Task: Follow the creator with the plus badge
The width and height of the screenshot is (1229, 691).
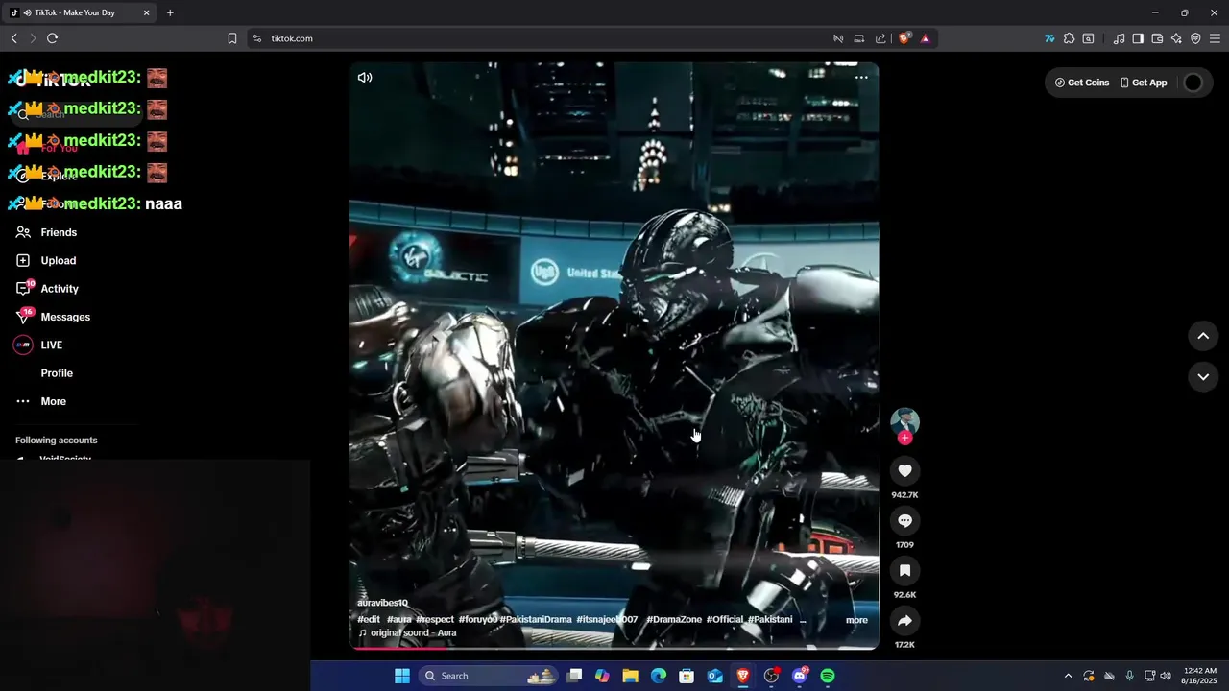Action: (x=904, y=438)
